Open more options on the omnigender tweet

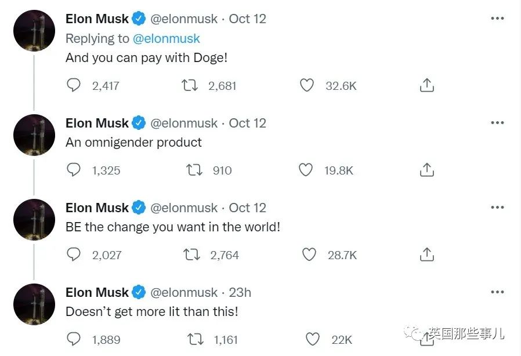pyautogui.click(x=497, y=123)
